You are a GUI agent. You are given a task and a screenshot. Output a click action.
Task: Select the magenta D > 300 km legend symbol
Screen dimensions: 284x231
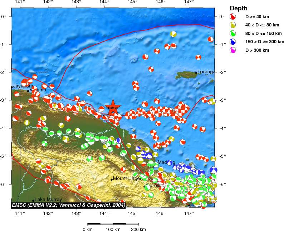(x=233, y=50)
